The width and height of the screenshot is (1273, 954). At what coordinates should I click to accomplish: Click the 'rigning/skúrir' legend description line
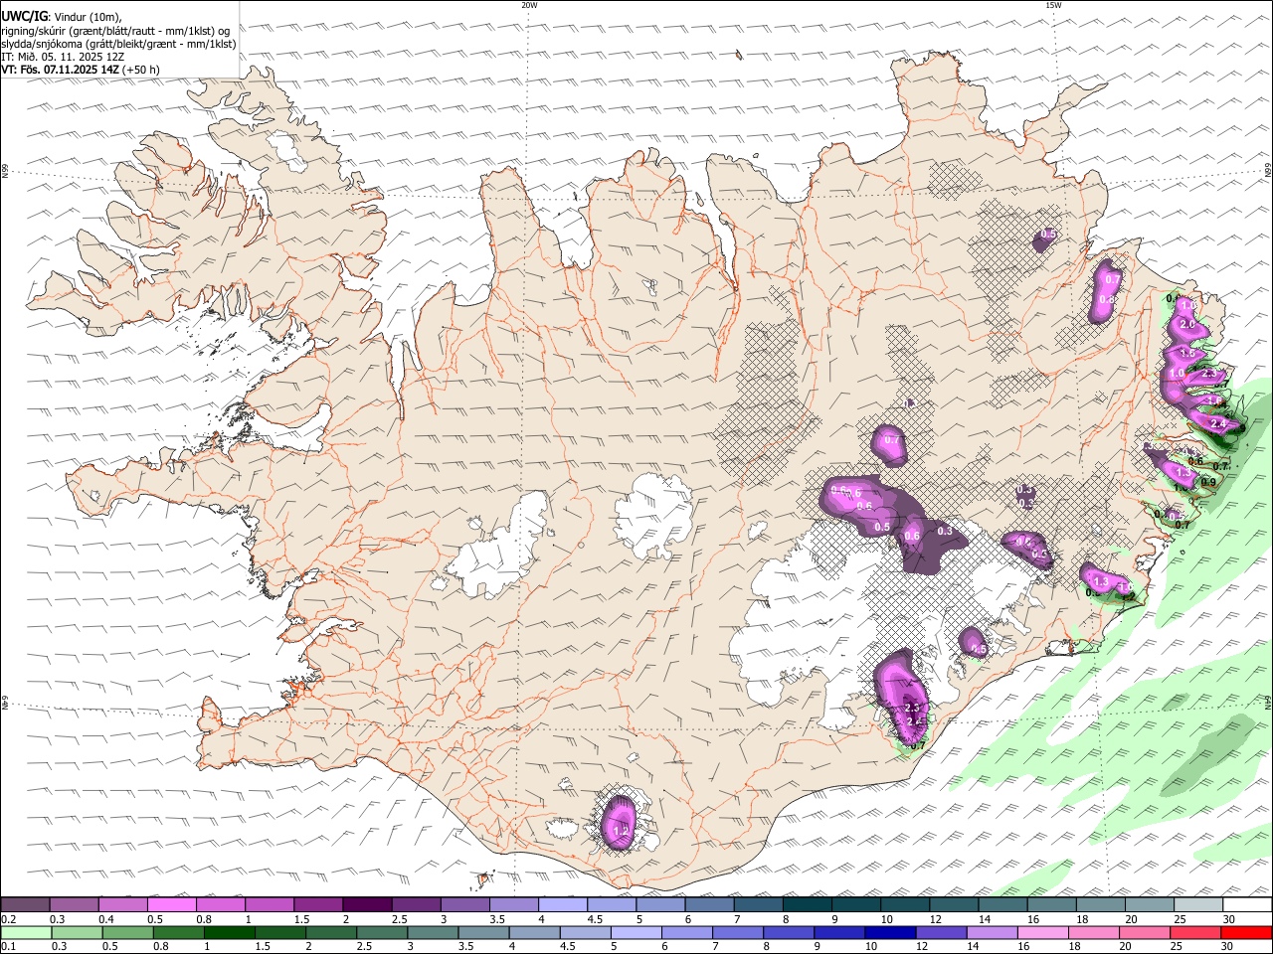pos(115,30)
